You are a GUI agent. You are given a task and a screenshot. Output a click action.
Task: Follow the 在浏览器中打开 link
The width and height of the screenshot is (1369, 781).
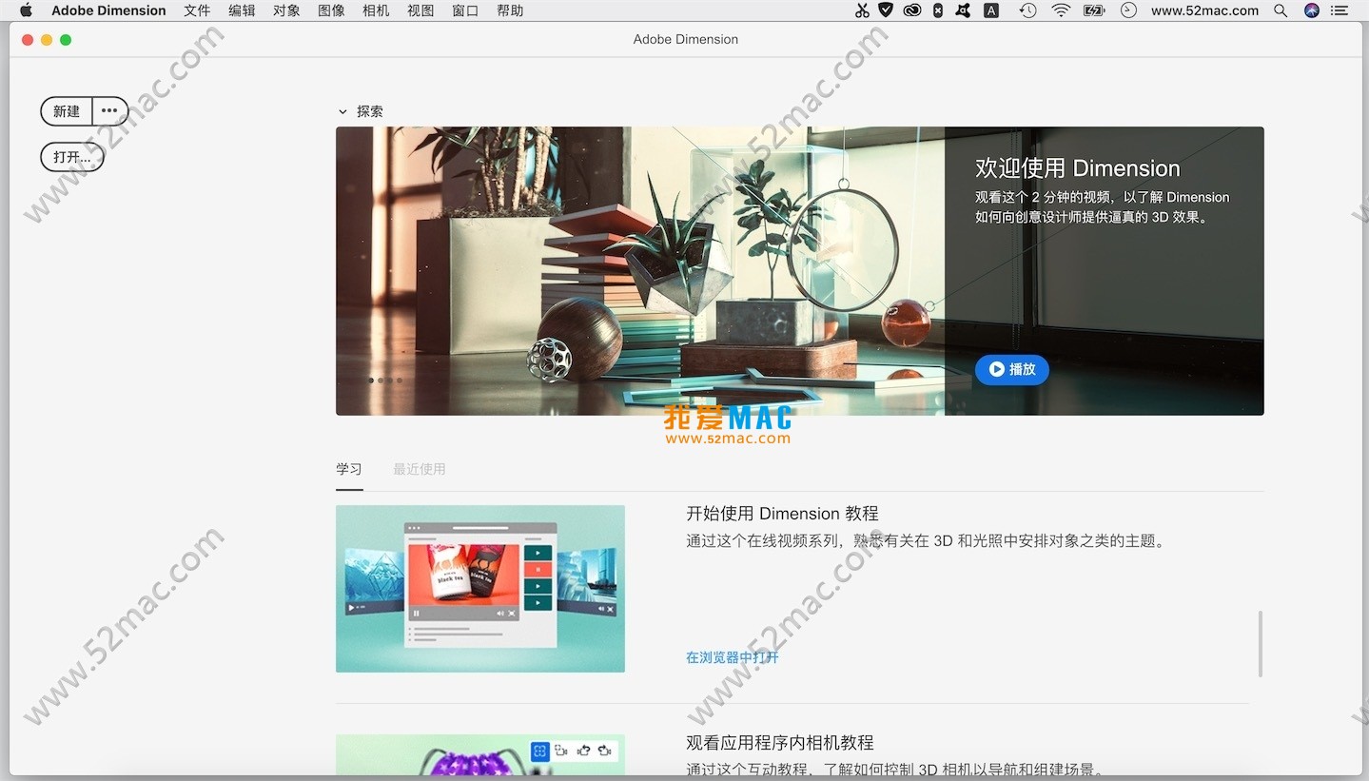coord(733,657)
